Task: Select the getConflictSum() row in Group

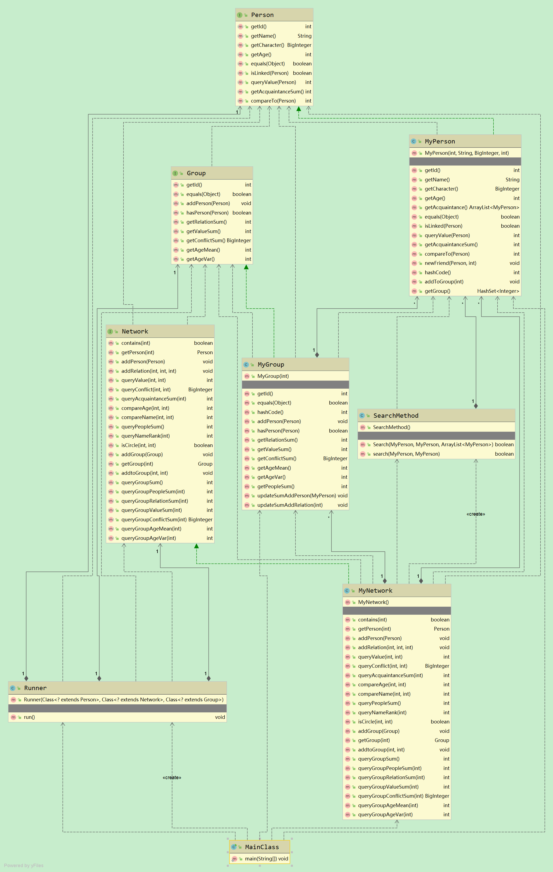Action: click(206, 240)
